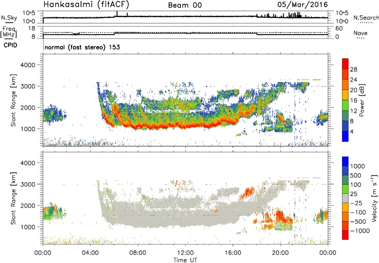379x263 pixels.
Task: Click the '28' tick on Power colorbar
Action: point(353,69)
